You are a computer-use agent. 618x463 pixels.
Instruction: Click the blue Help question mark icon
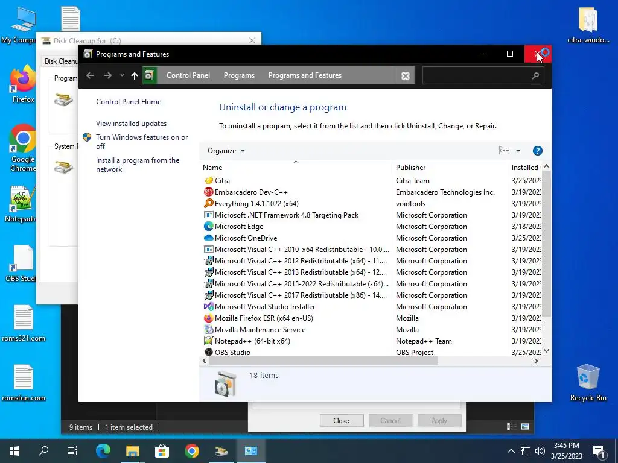(538, 151)
